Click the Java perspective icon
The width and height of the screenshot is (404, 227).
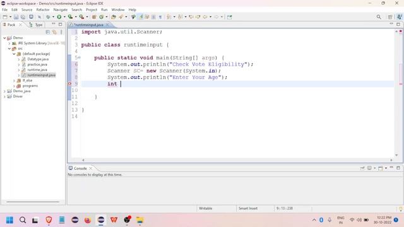coord(399,17)
